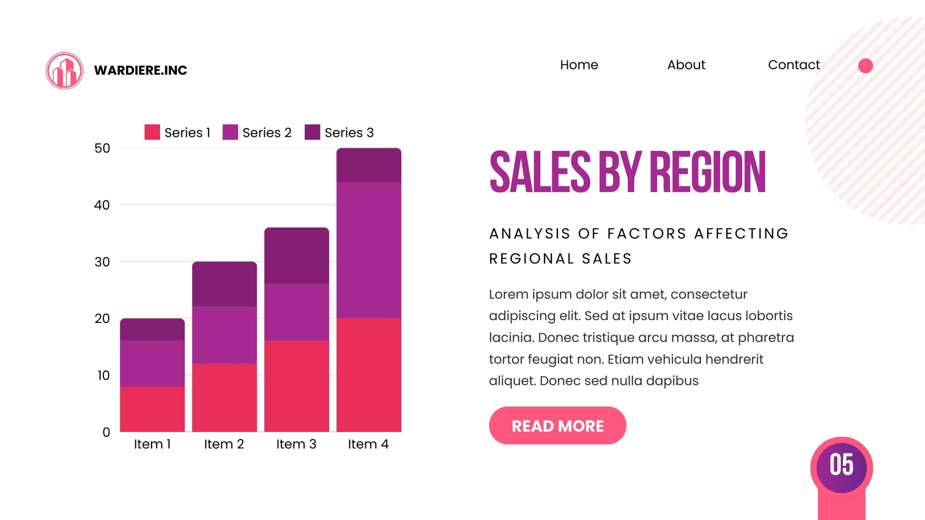Viewport: 925px width, 520px height.
Task: Click the READ MORE button
Action: (557, 426)
